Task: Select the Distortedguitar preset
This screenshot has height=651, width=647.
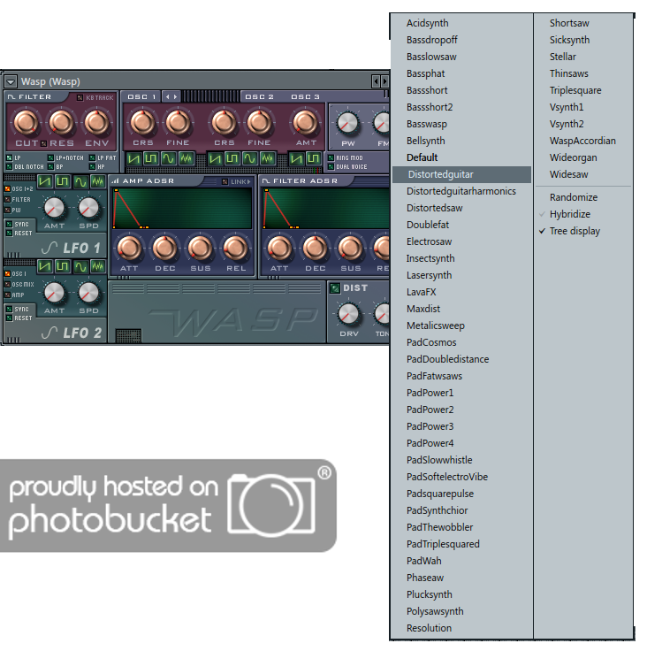Action: click(461, 174)
